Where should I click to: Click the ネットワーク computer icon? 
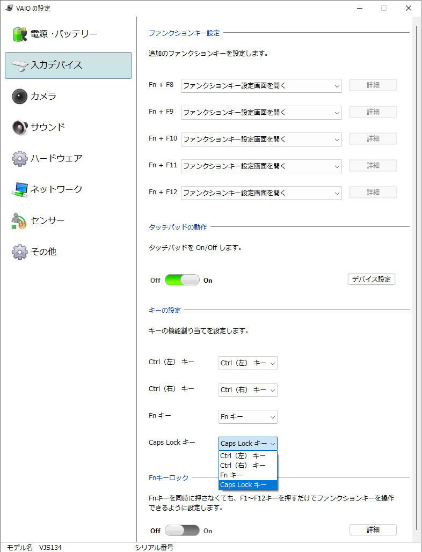tap(19, 190)
